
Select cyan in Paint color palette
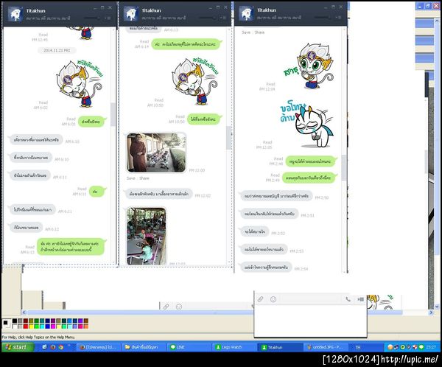coord(42,326)
